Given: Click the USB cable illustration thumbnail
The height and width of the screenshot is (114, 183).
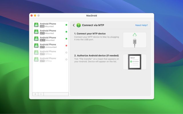Looking at the screenshot, I should point(135,40).
